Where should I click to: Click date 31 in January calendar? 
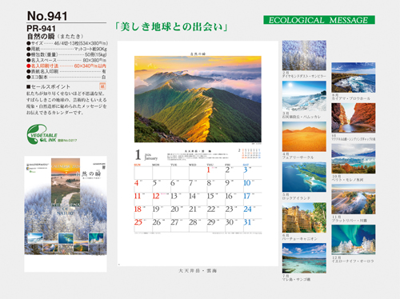247,222
